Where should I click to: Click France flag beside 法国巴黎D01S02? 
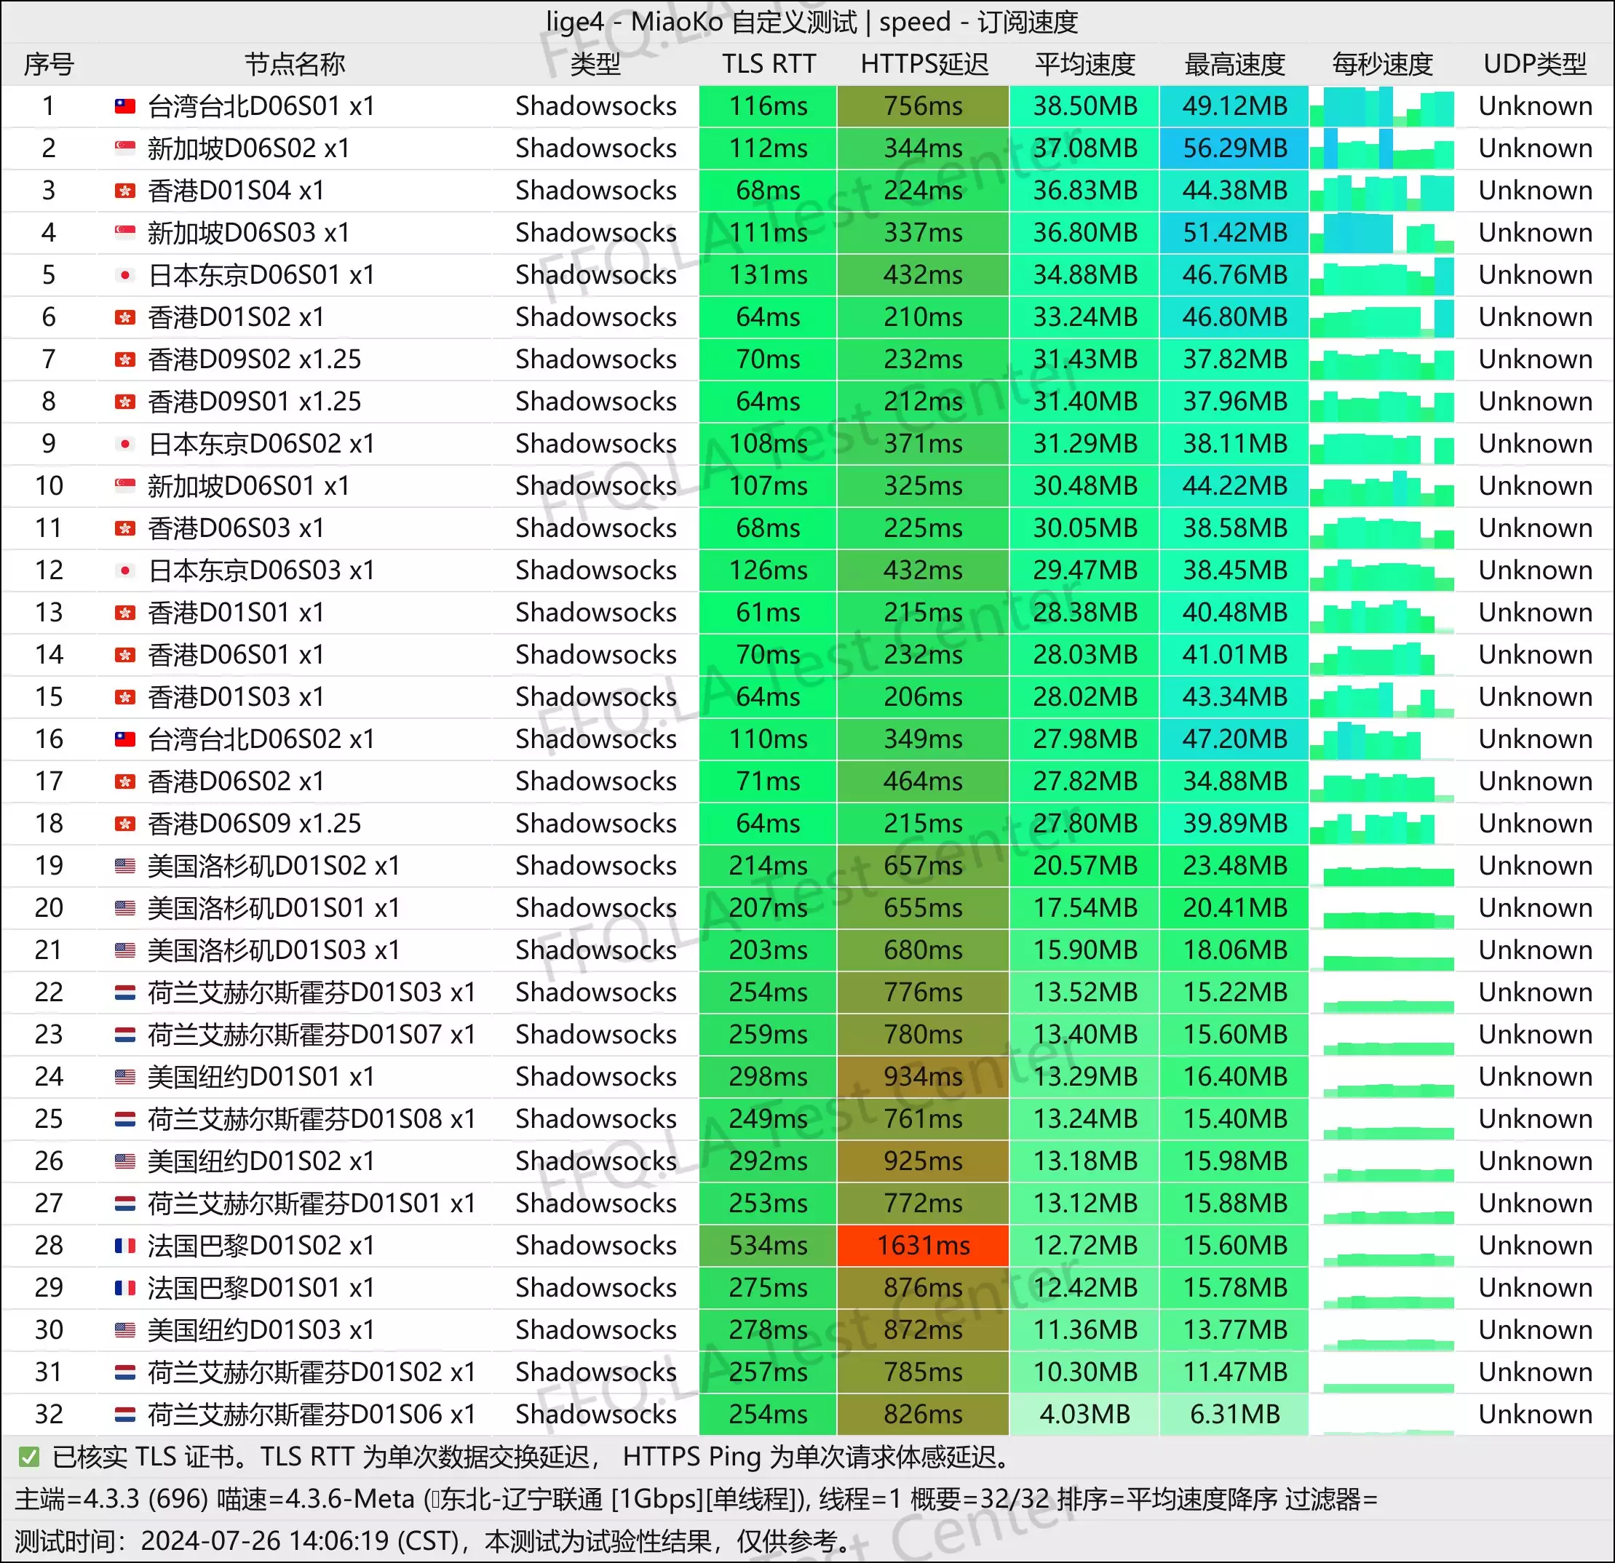(124, 1246)
